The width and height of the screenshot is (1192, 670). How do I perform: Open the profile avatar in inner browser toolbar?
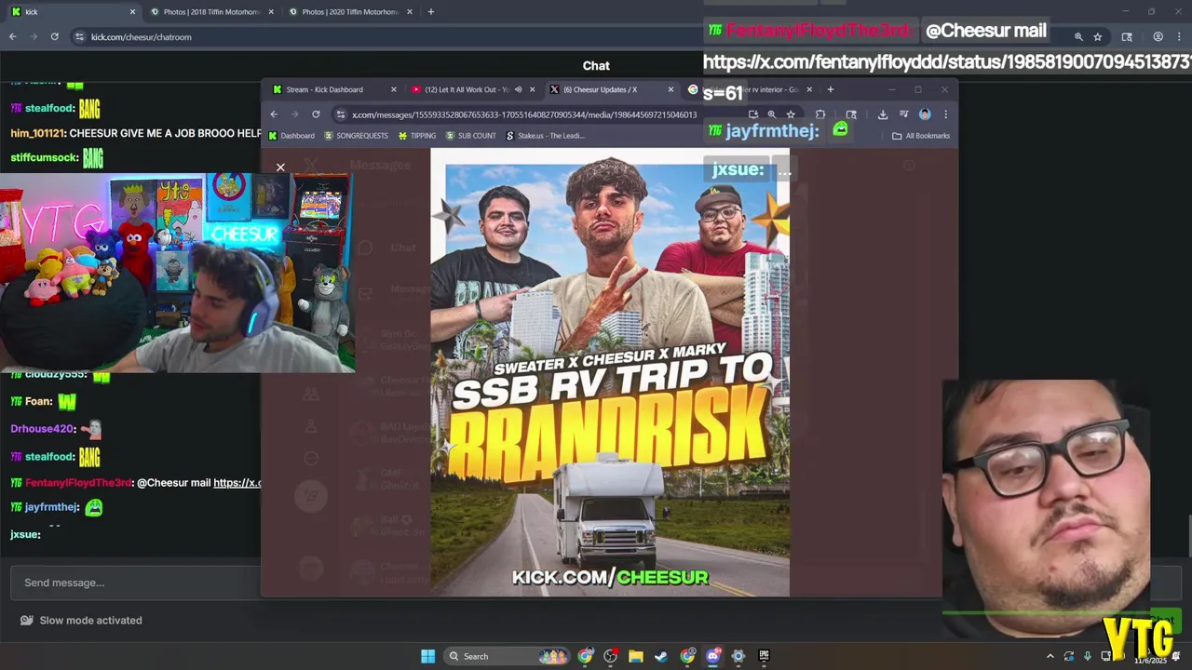coord(925,114)
